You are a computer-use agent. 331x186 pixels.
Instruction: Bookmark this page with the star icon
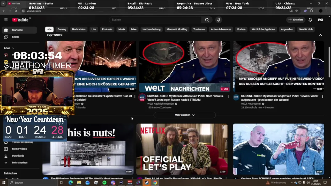point(297,11)
